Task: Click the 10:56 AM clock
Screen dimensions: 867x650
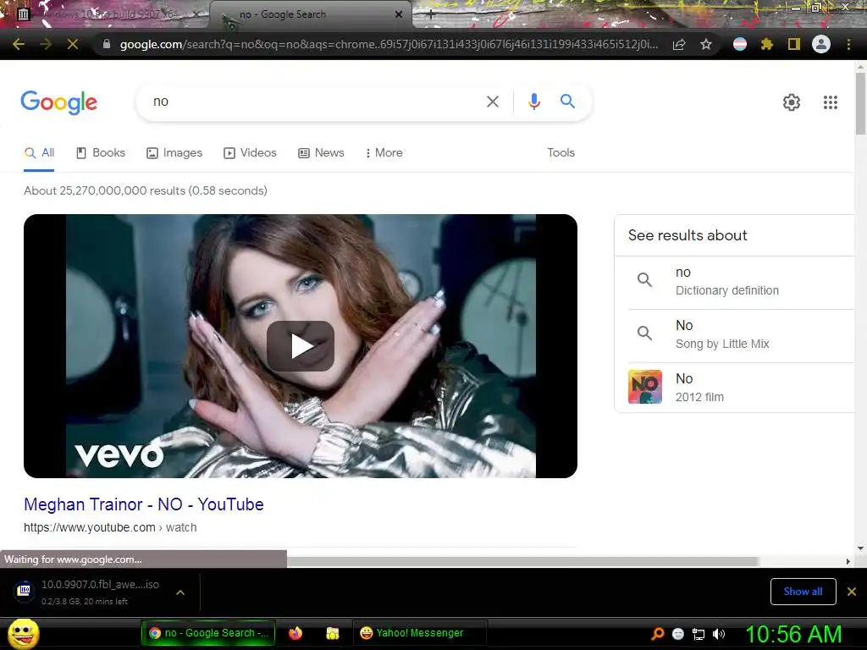Action: pos(793,634)
